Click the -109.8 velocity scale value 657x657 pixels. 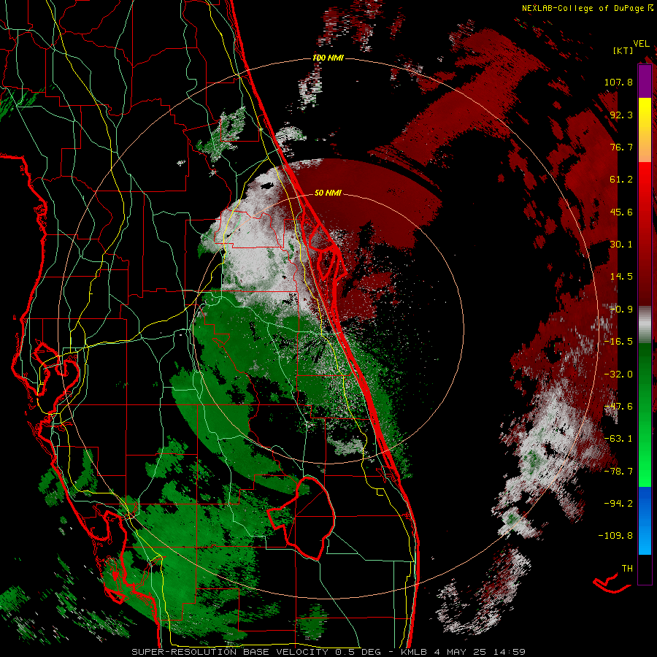click(x=615, y=536)
